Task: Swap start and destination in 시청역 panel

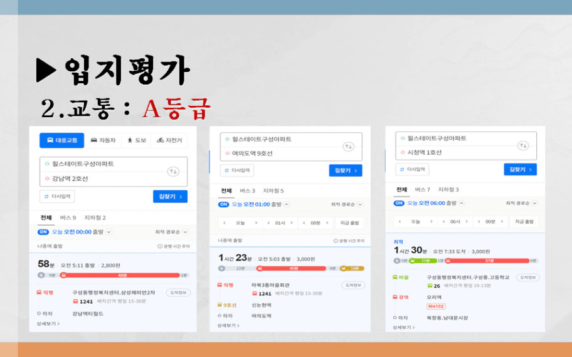Action: tap(523, 146)
